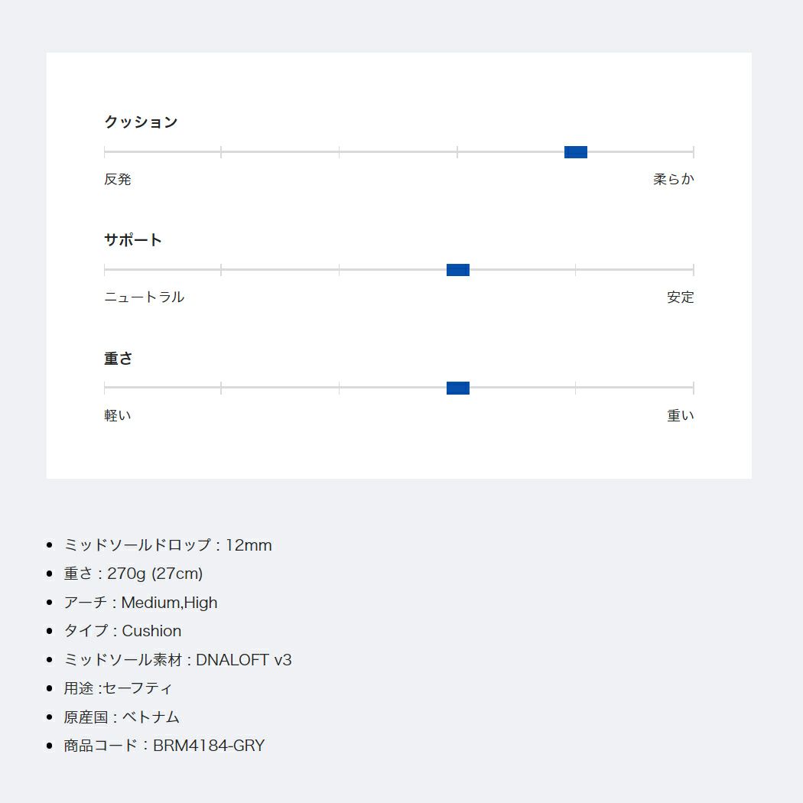Click the 重さ slider blue handle

click(x=457, y=388)
